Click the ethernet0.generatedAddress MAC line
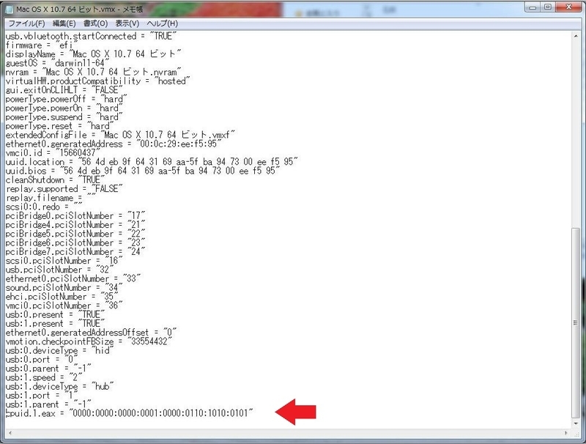586x444 pixels. coord(114,144)
